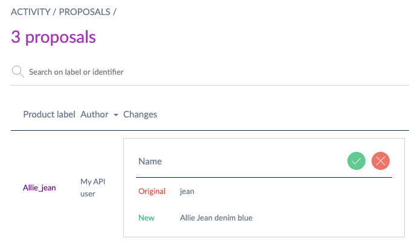409x241 pixels.
Task: Click the red Original label
Action: point(152,192)
